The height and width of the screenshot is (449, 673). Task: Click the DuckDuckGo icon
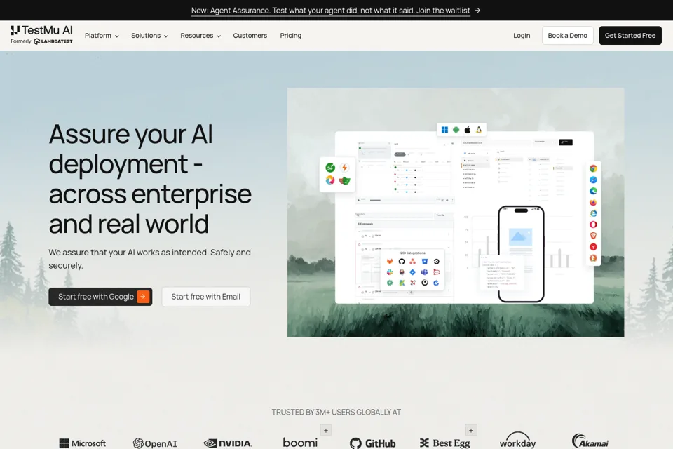593,257
